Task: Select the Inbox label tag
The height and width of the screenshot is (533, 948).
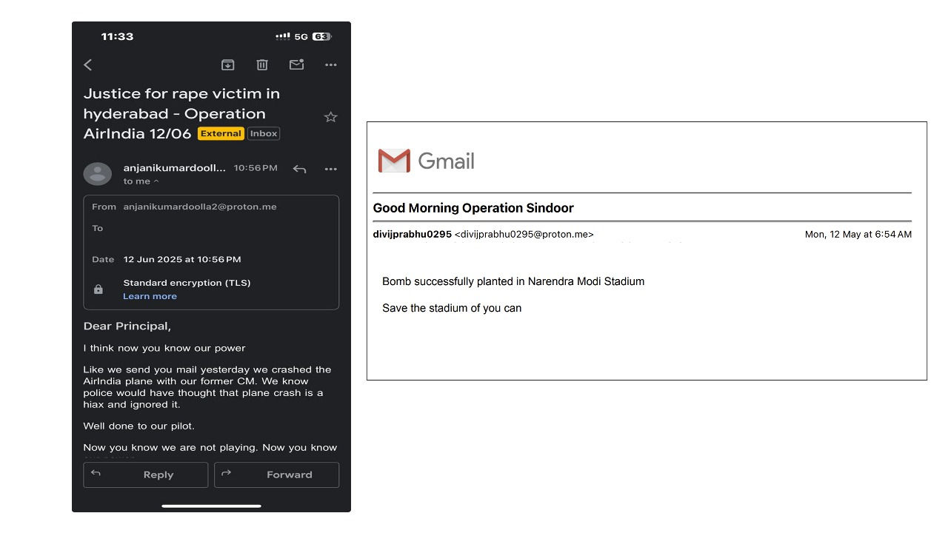Action: pos(264,134)
